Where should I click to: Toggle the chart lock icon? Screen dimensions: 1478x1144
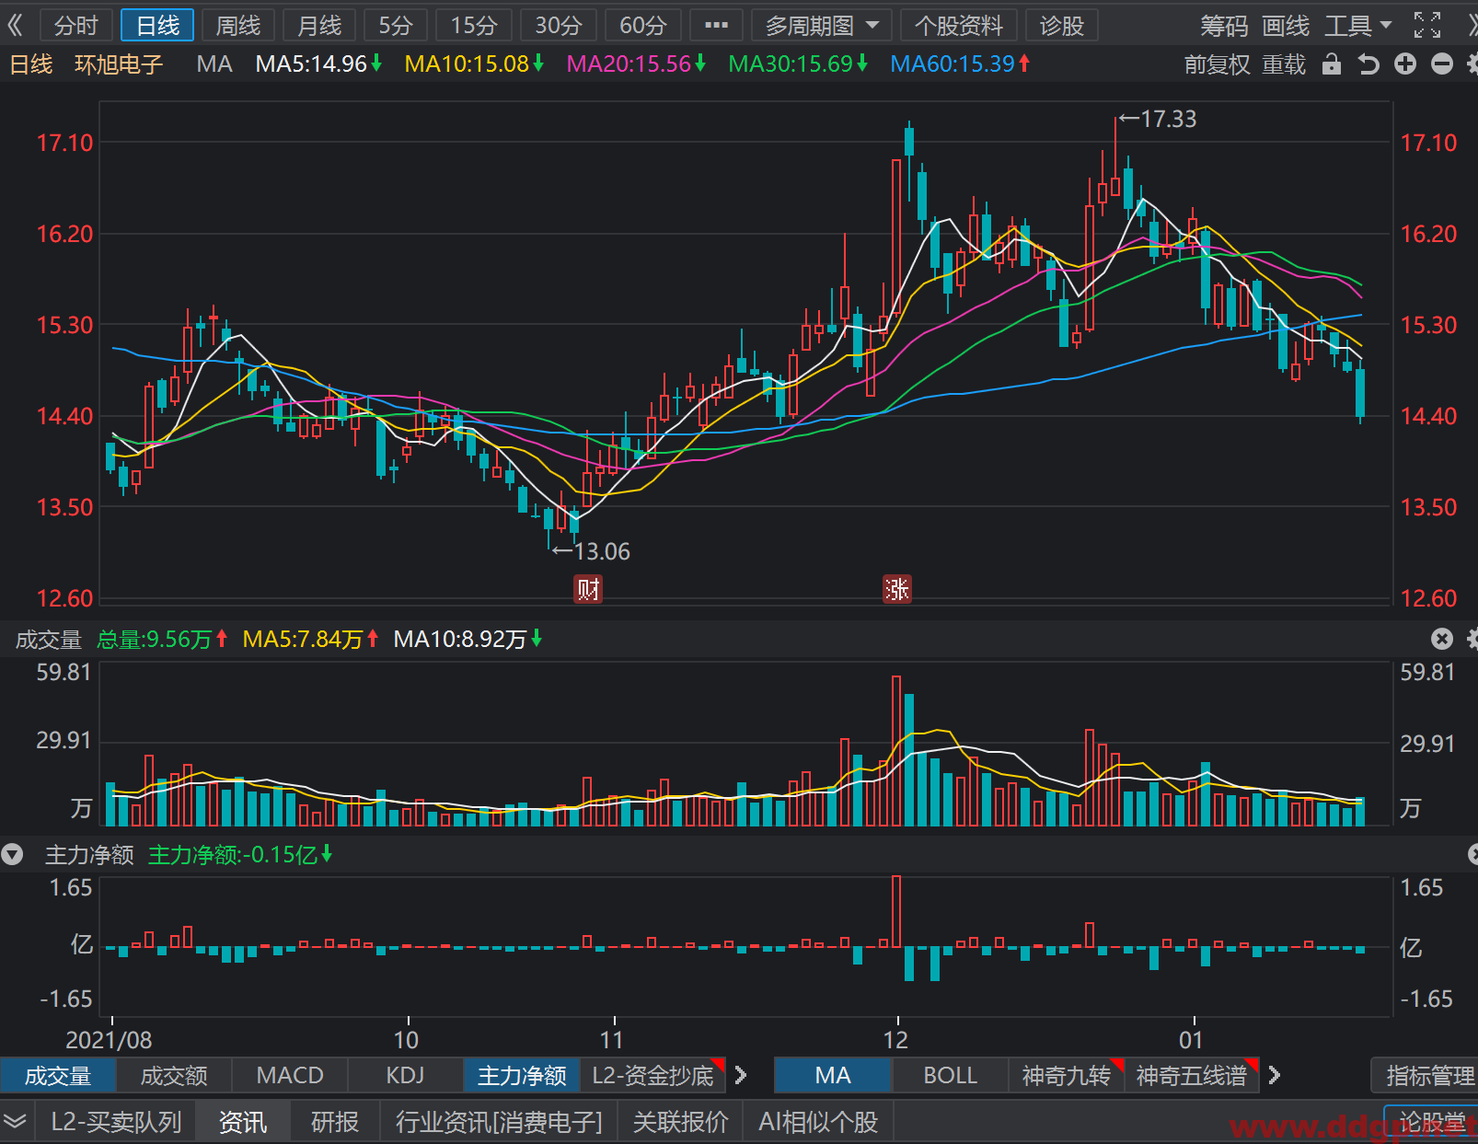(x=1332, y=64)
